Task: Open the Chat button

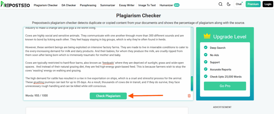Action: (238, 4)
